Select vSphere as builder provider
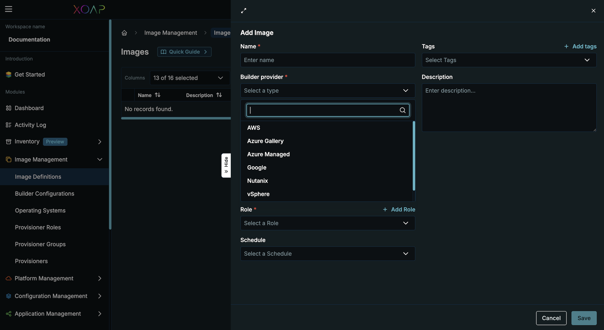This screenshot has width=604, height=330. click(x=258, y=194)
